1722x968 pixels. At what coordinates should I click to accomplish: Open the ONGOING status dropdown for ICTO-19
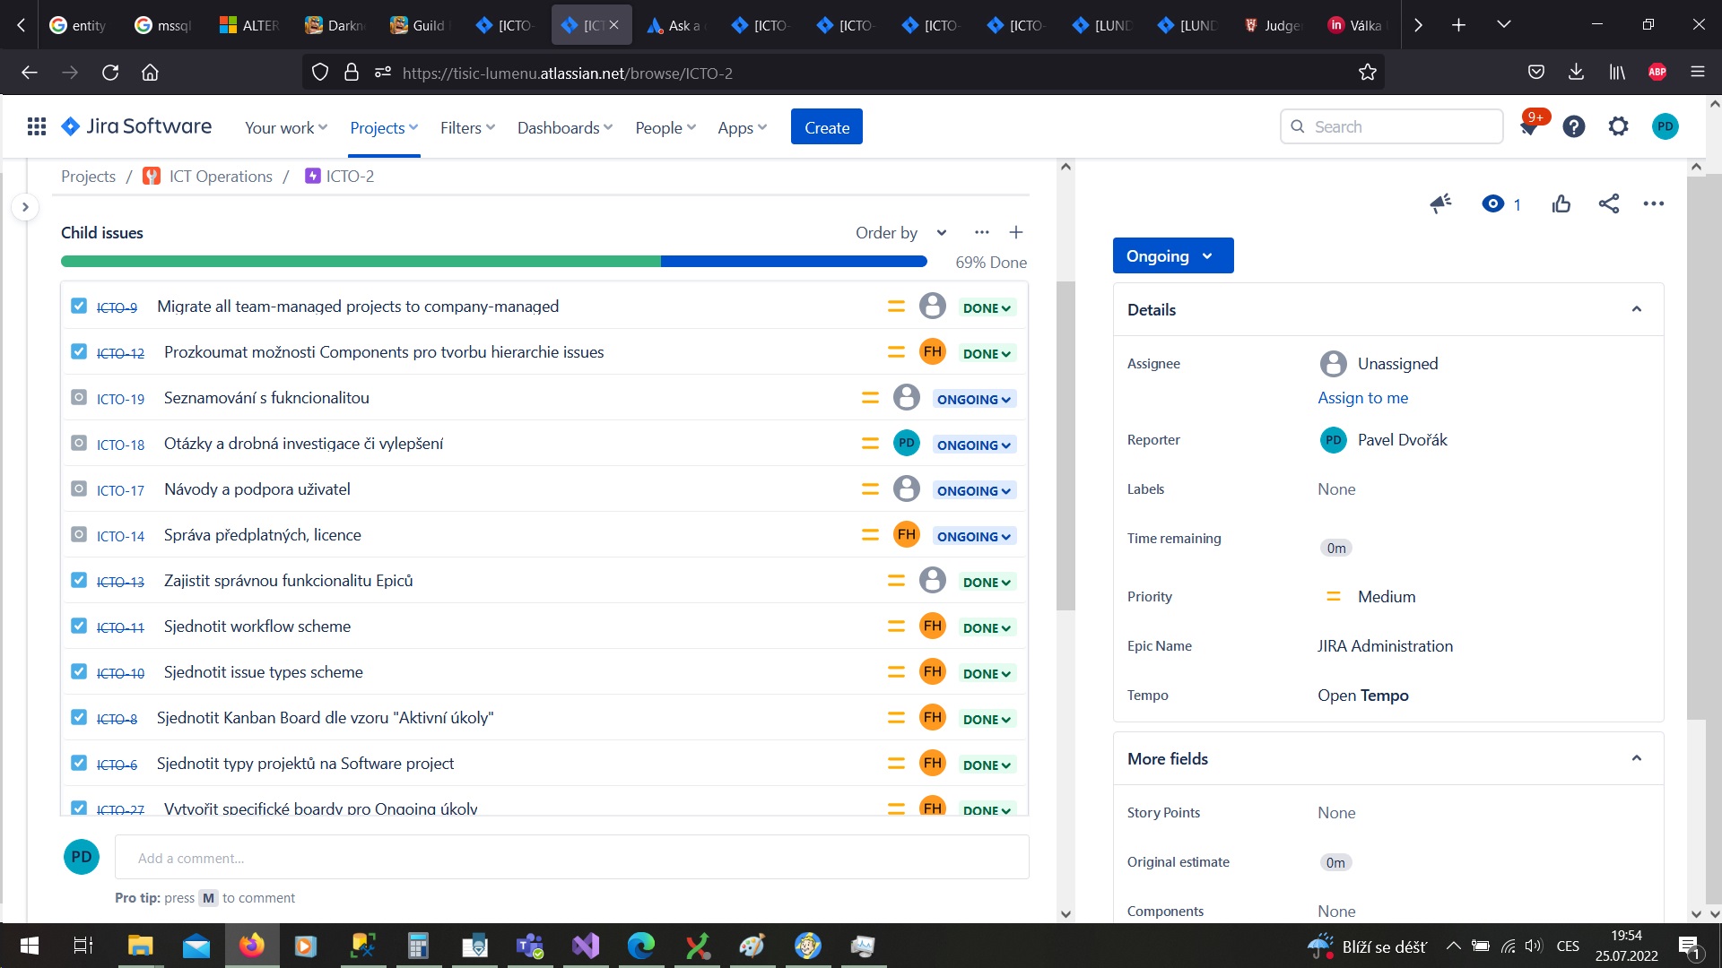(x=974, y=399)
